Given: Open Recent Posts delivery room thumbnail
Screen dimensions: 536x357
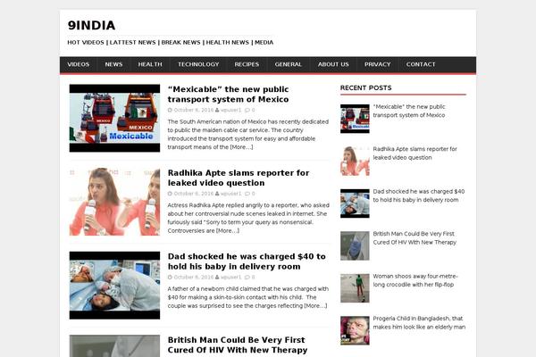Looking at the screenshot, I should tap(355, 203).
